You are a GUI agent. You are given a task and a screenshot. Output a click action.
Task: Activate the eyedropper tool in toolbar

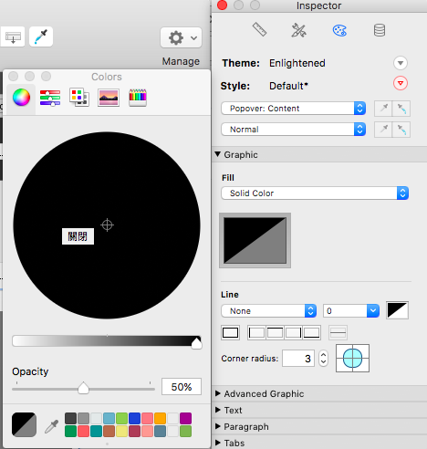coord(41,37)
